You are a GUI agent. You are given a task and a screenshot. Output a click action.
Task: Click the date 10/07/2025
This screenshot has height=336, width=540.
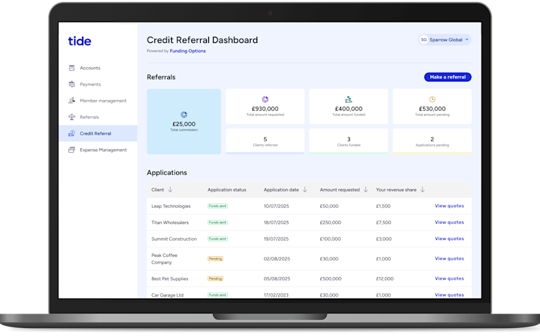(x=276, y=206)
